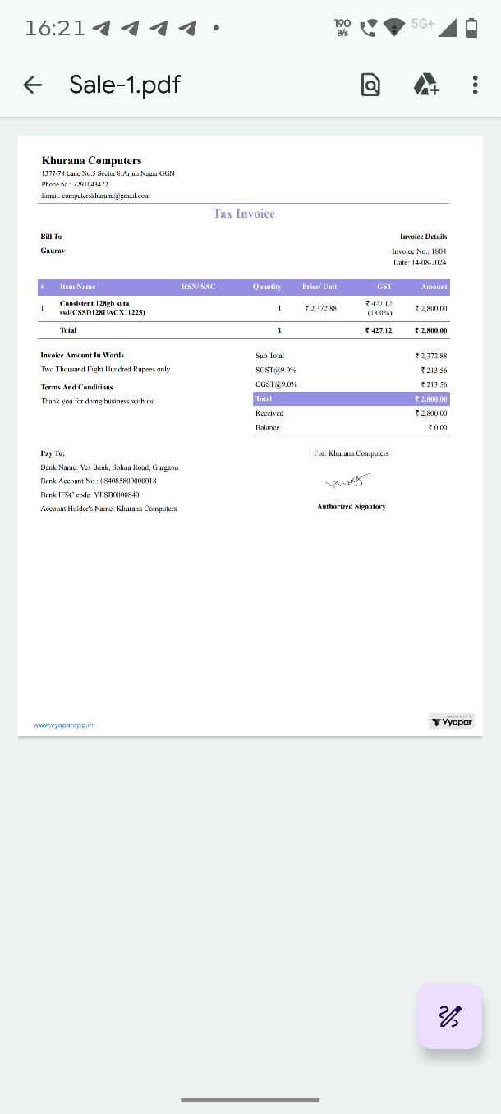Tap the Vyapar logo badge
The height and width of the screenshot is (1114, 501).
tap(452, 722)
